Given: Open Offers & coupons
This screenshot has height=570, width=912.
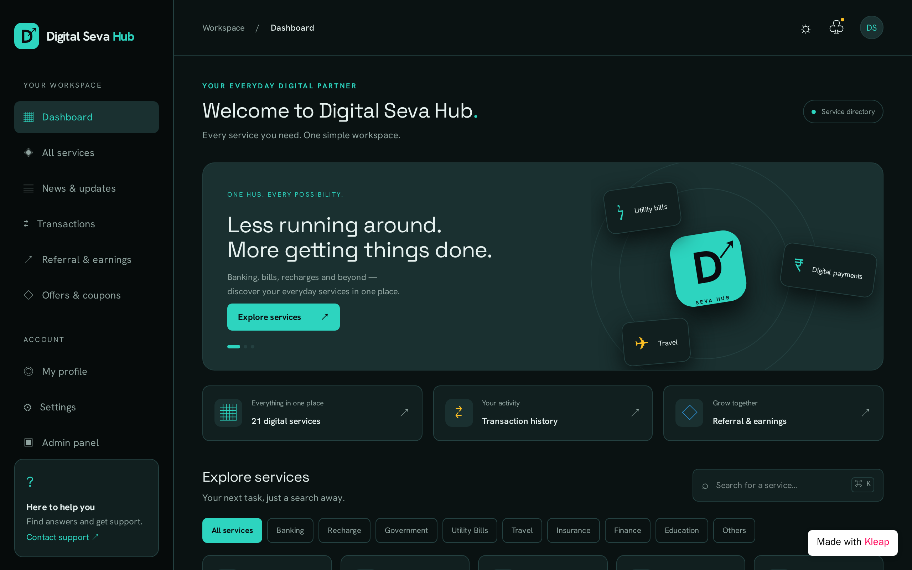Looking at the screenshot, I should pyautogui.click(x=86, y=295).
